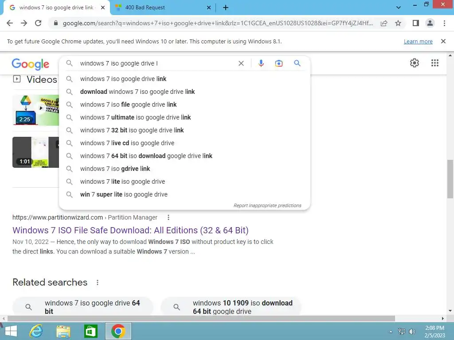Dismiss the Chrome update notification bar
The image size is (454, 340).
[443, 41]
